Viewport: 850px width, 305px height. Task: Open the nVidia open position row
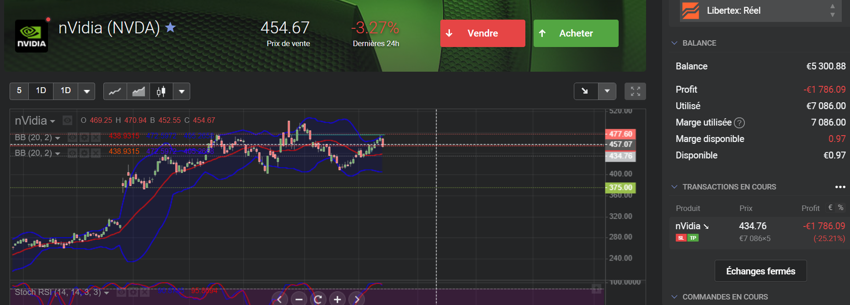[759, 232]
